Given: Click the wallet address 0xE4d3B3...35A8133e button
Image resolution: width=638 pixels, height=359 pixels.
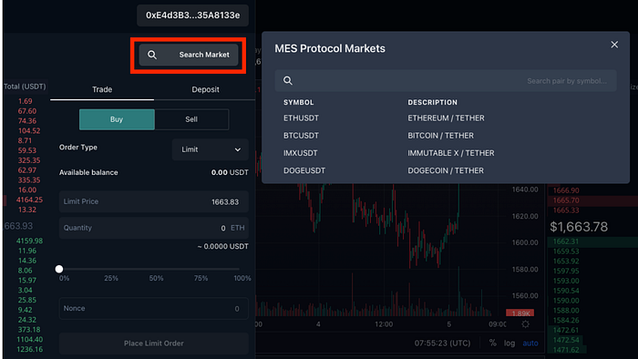Looking at the screenshot, I should [x=193, y=15].
